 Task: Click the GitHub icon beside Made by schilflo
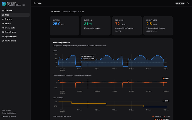pos(3,116)
